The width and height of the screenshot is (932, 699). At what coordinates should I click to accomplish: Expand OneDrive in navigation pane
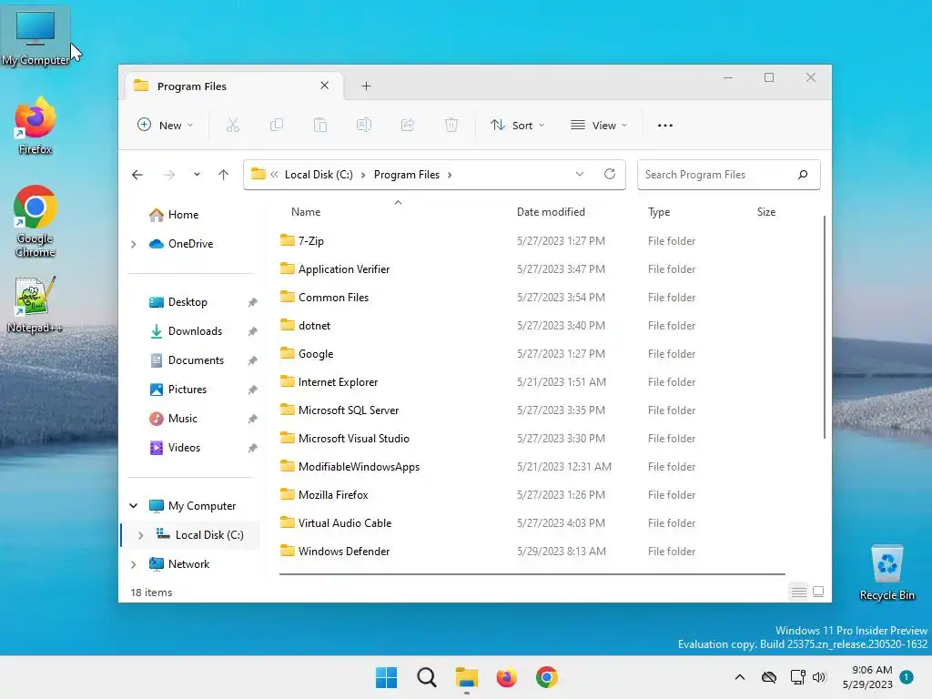pyautogui.click(x=134, y=244)
